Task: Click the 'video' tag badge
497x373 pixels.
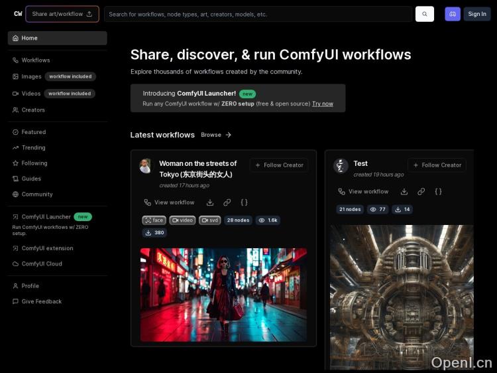Action: pos(182,220)
